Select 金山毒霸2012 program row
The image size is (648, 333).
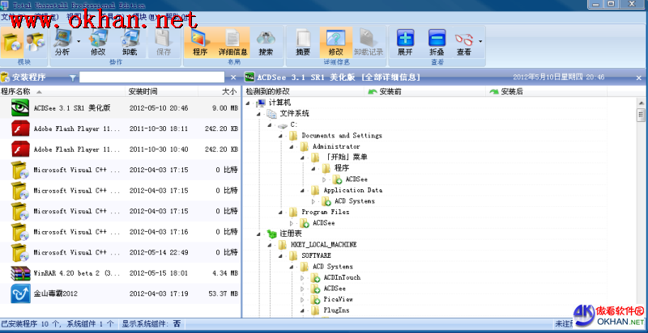coord(120,293)
